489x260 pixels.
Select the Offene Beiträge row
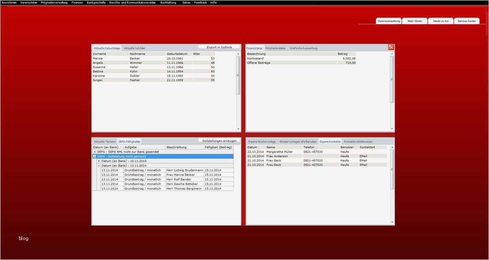pos(301,63)
